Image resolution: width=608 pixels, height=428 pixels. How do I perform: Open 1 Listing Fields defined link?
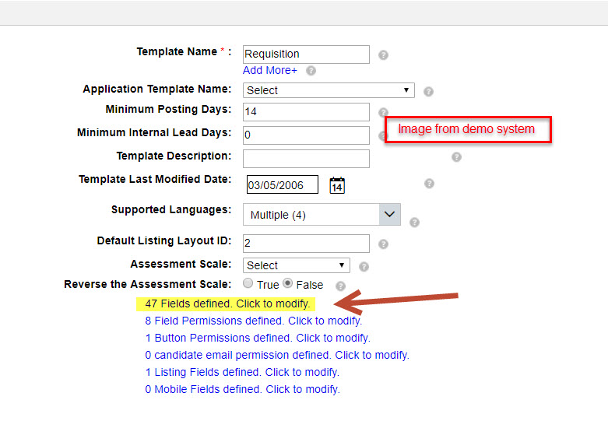click(242, 372)
